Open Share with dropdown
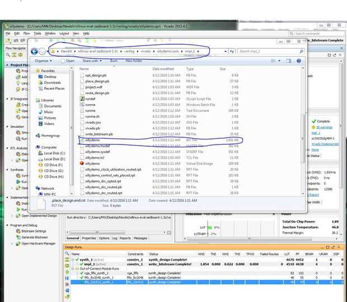Screen dimensions: 347x302 pos(92,61)
